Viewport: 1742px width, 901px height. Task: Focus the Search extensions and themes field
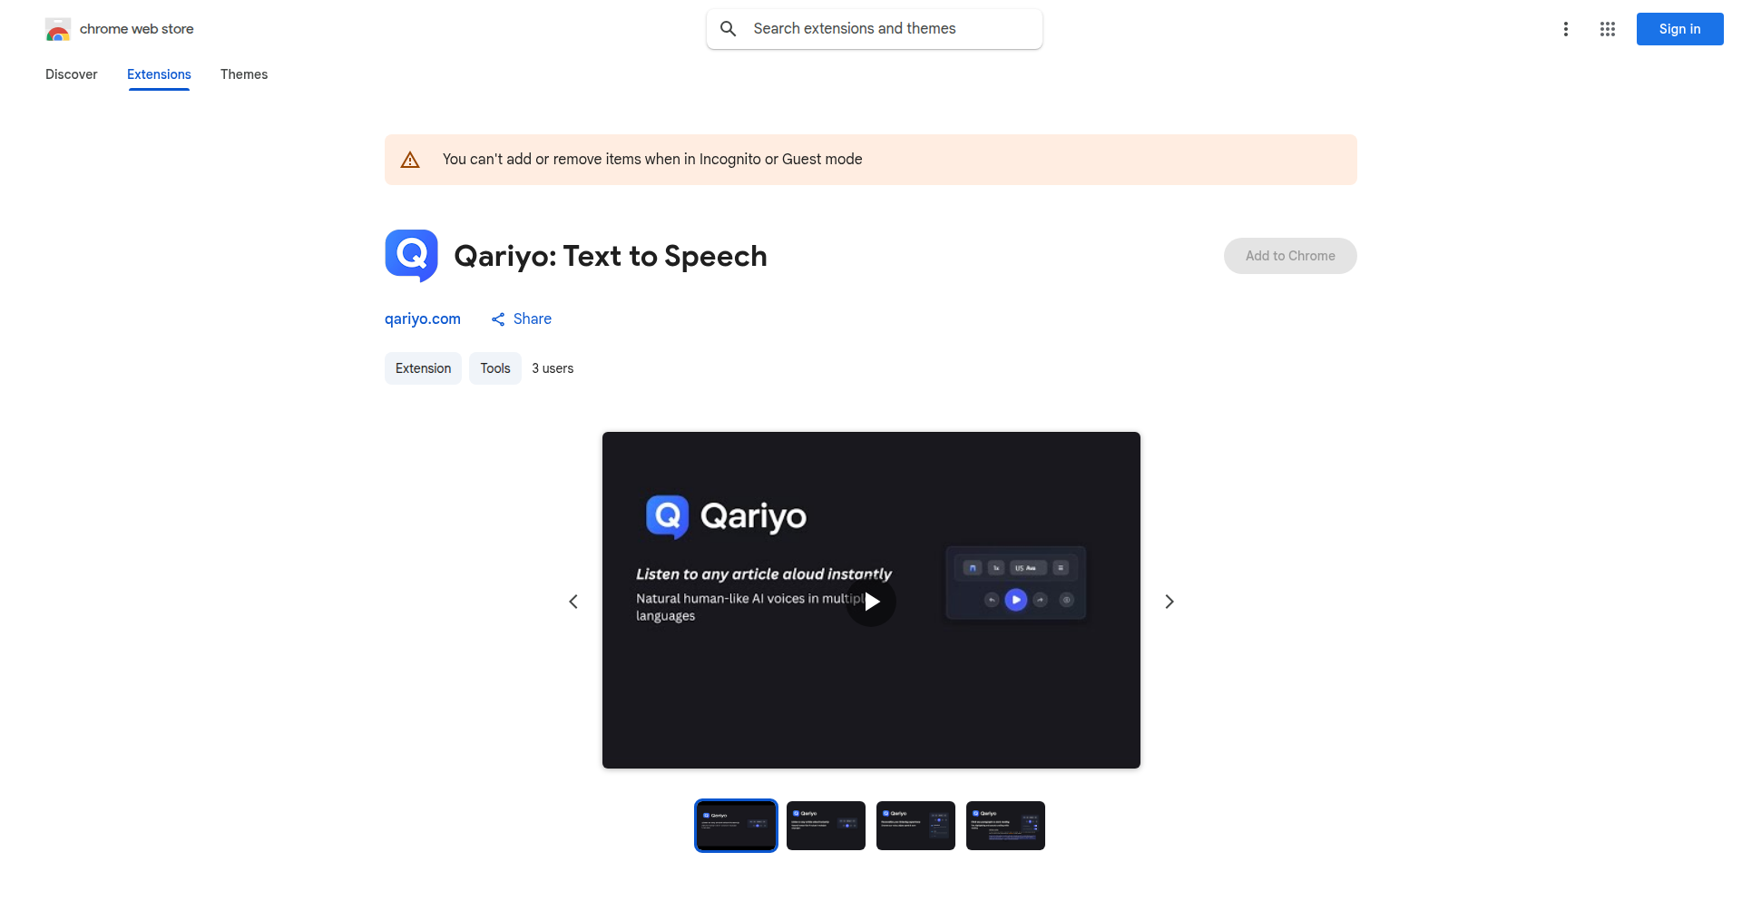point(875,29)
